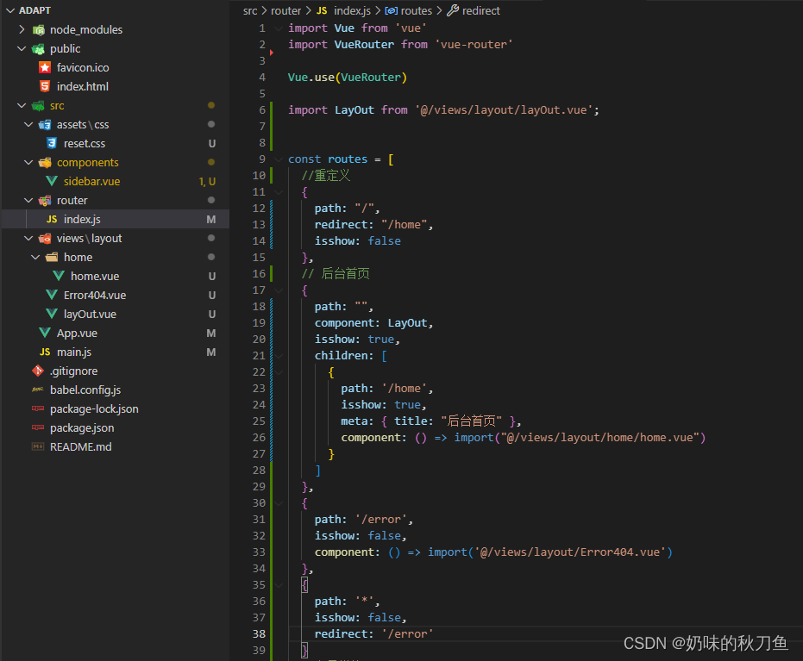
Task: Click the router breadcrumb item
Action: click(x=285, y=10)
